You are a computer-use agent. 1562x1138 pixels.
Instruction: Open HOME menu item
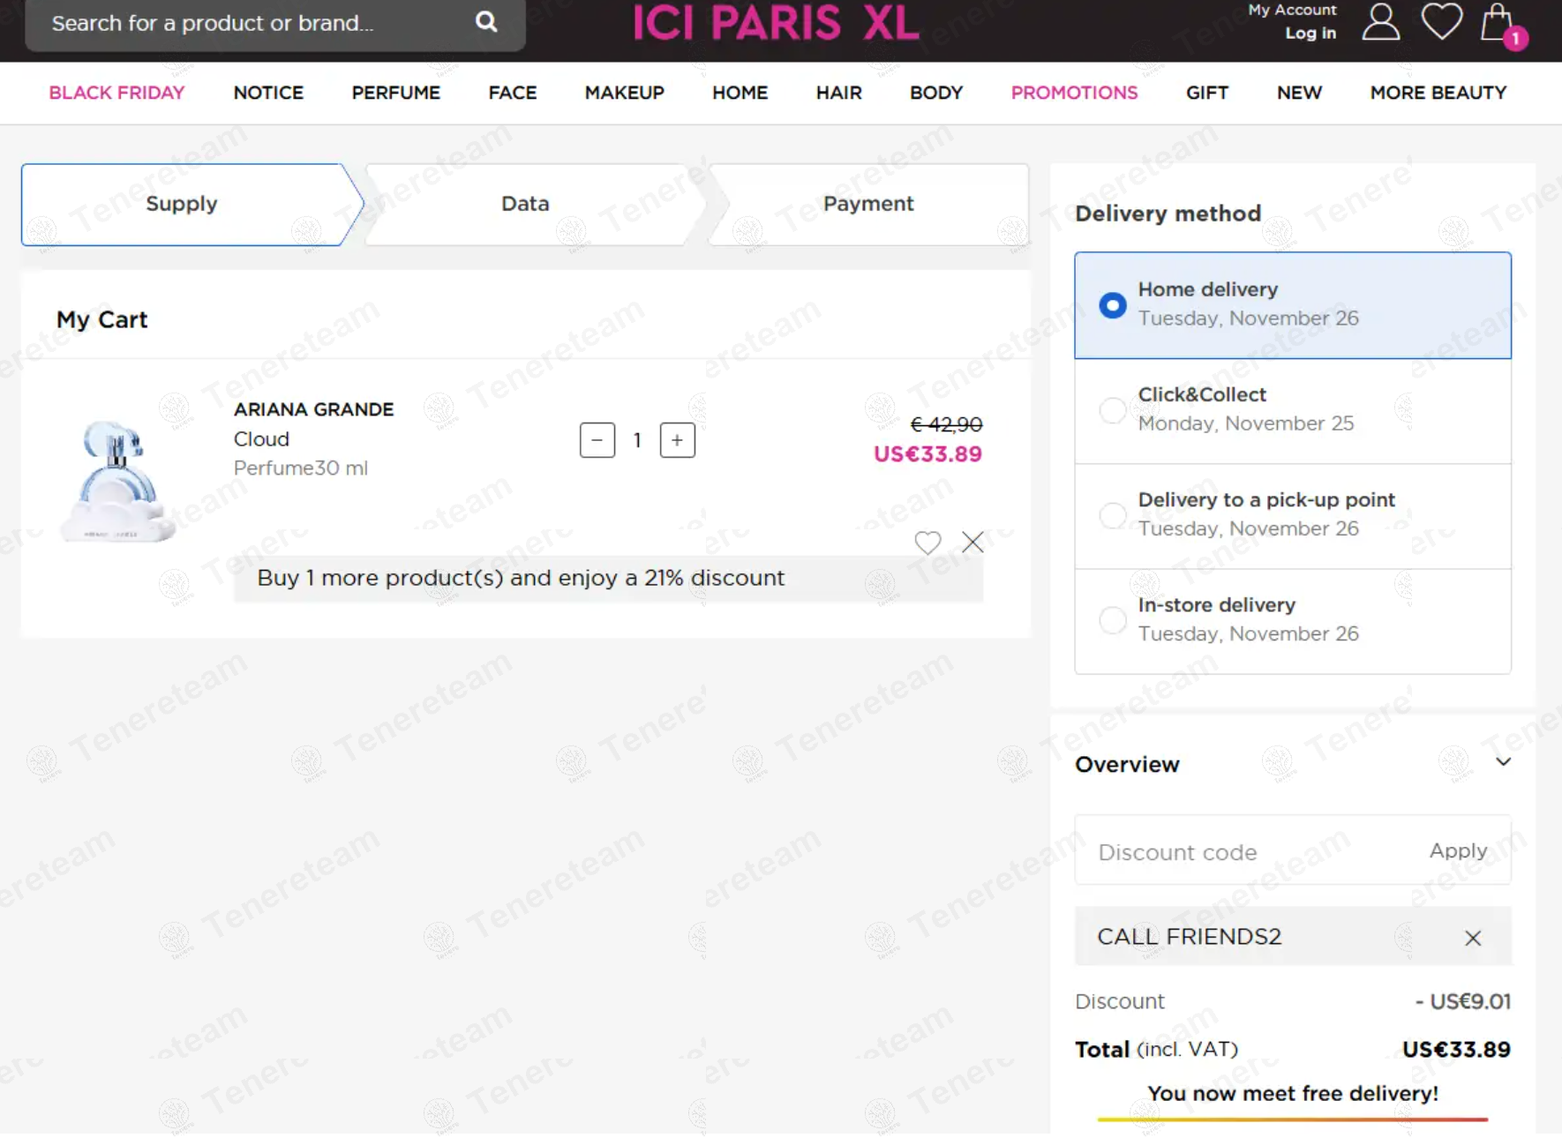(740, 93)
